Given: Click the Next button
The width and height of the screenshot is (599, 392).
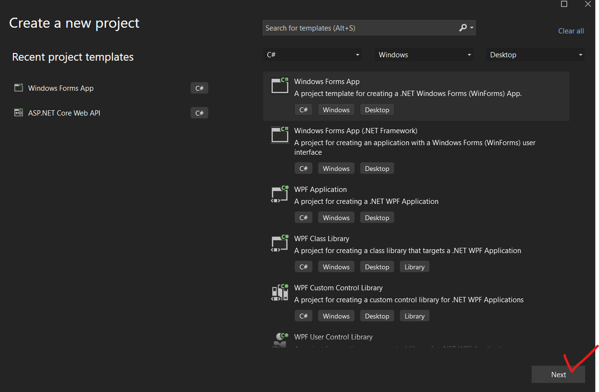Looking at the screenshot, I should pos(558,374).
